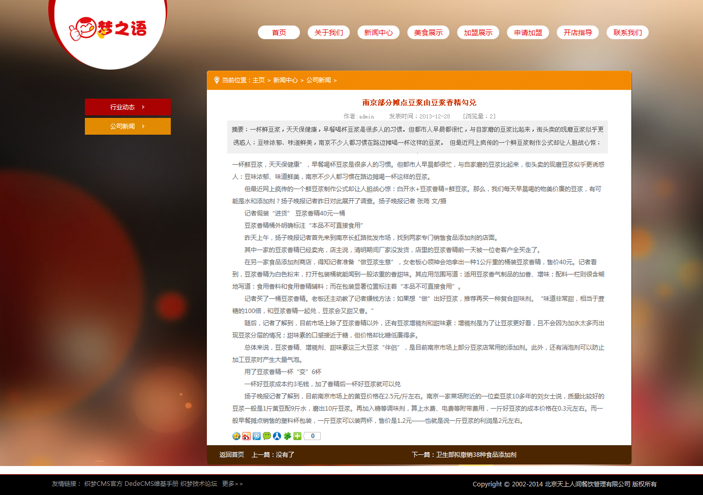Expand 公司新闻 sidebar category

pyautogui.click(x=128, y=127)
